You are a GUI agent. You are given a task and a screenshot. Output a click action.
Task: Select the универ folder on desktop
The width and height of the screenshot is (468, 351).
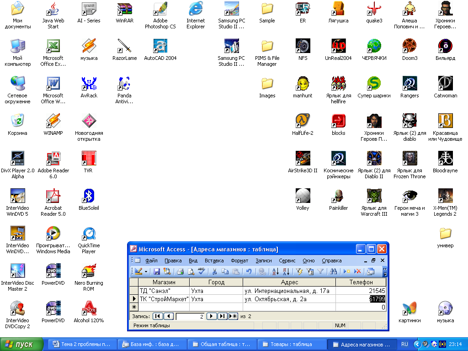(x=445, y=238)
